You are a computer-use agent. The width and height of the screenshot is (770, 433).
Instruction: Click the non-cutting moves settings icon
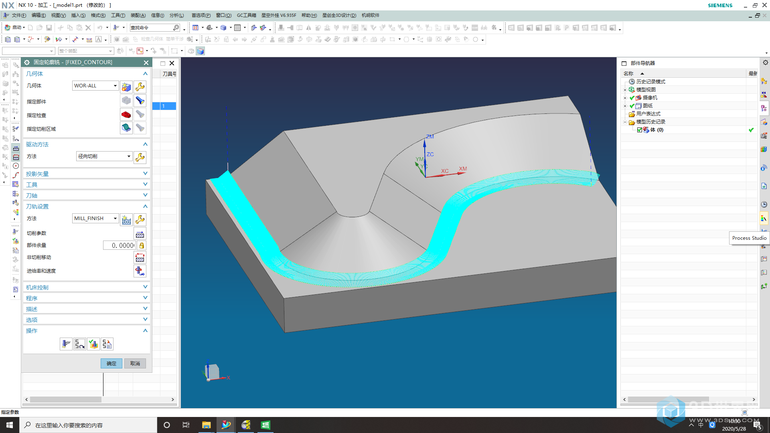[x=140, y=258]
